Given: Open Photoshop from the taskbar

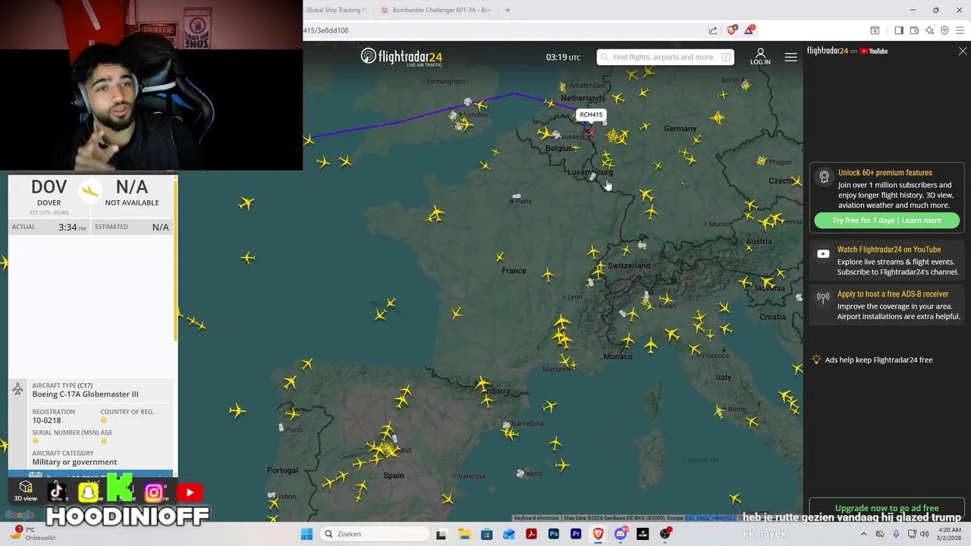Looking at the screenshot, I should (x=554, y=534).
